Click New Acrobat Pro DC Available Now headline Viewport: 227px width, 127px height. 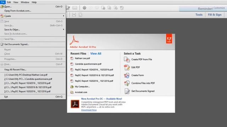101,99
